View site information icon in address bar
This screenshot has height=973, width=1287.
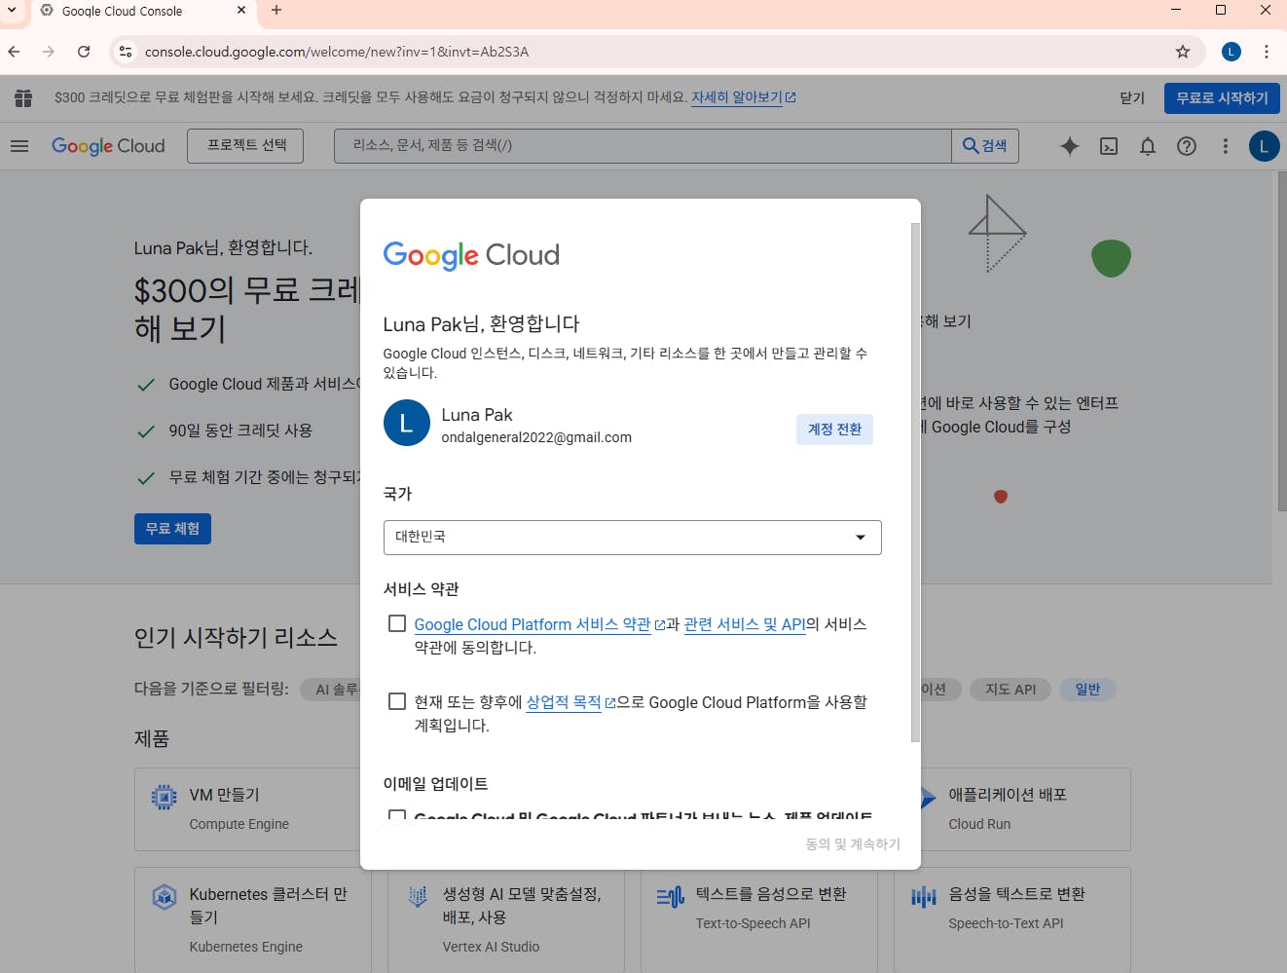coord(125,52)
